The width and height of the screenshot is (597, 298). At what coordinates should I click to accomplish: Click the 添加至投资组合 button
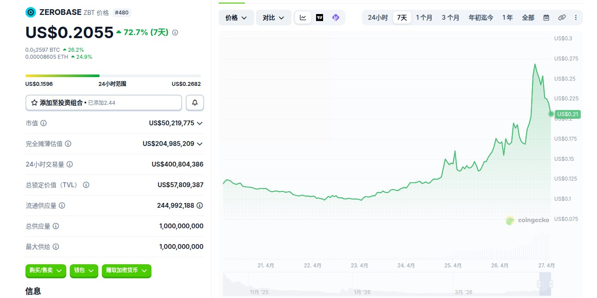tap(104, 103)
